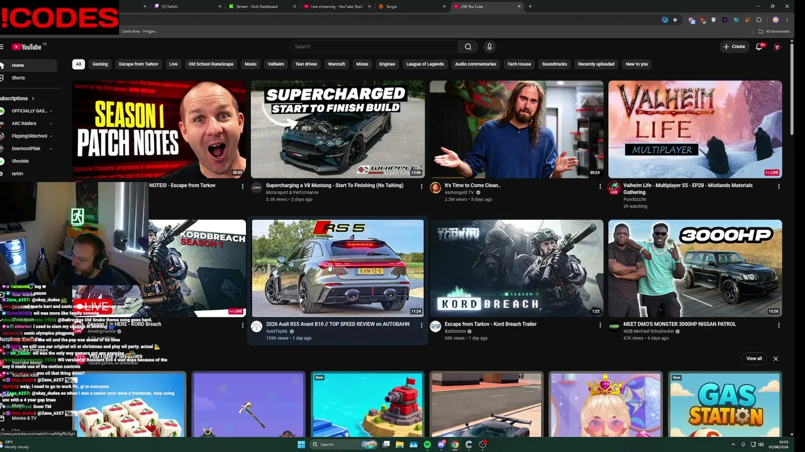The image size is (805, 452).
Task: Click the YouTube search input field
Action: click(374, 46)
